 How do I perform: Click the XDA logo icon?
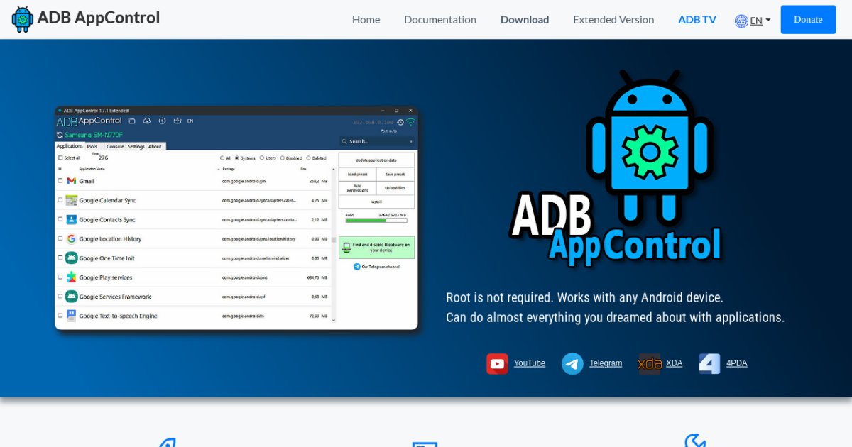tap(649, 364)
